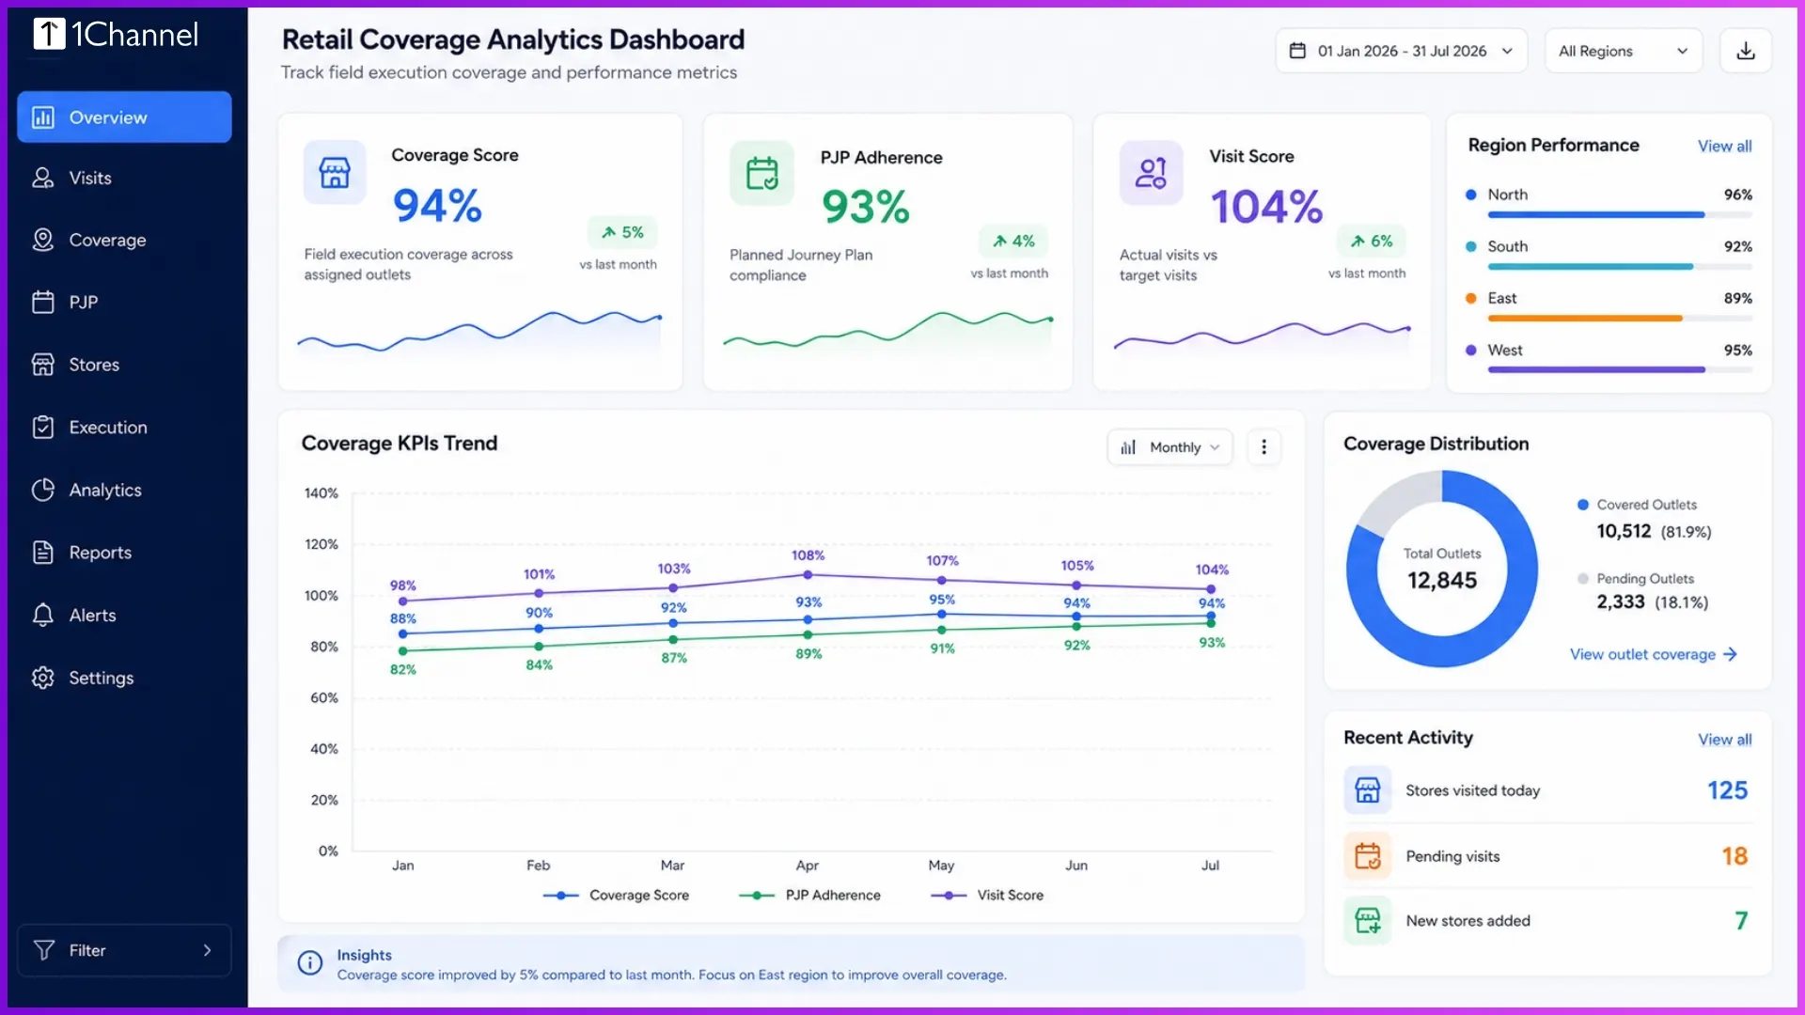Click the Alerts bell icon
Screen dimensions: 1805x1015
[x=43, y=616]
